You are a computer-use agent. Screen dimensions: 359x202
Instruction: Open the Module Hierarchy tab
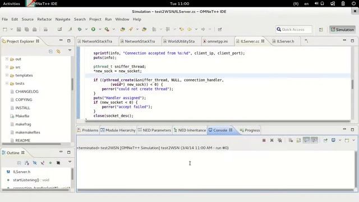(x=118, y=130)
